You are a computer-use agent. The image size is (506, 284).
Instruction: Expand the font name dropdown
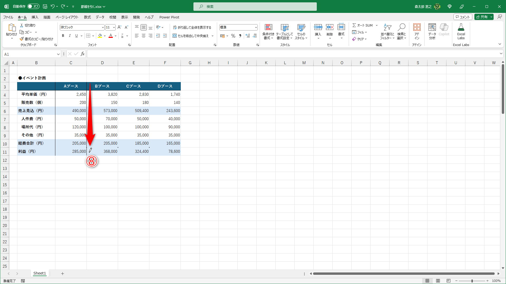point(103,27)
